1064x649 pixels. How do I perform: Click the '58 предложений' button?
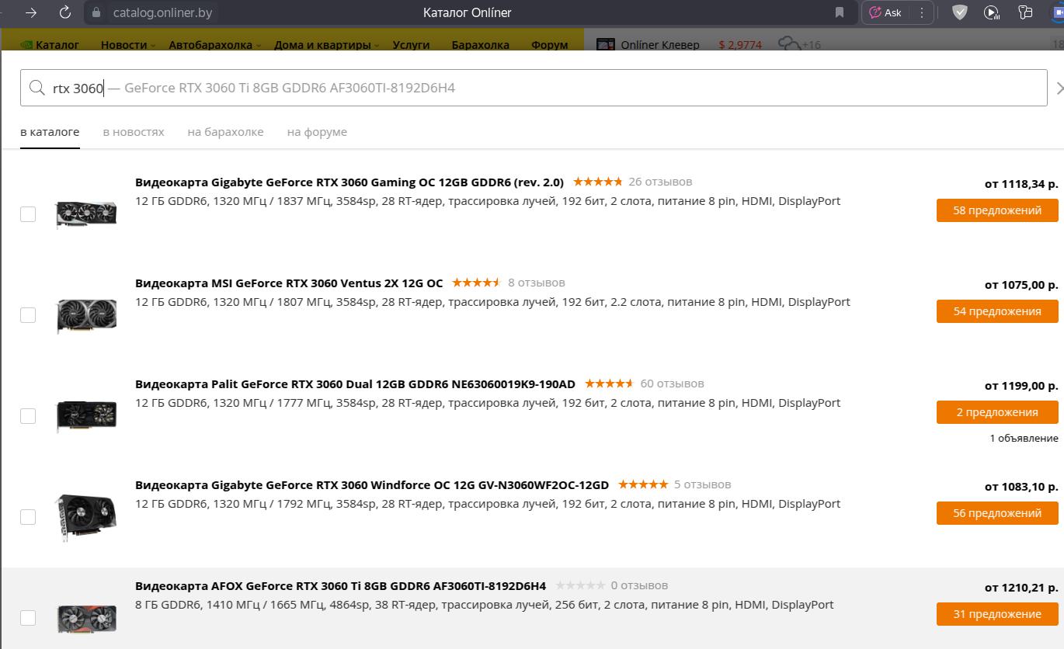(x=997, y=210)
